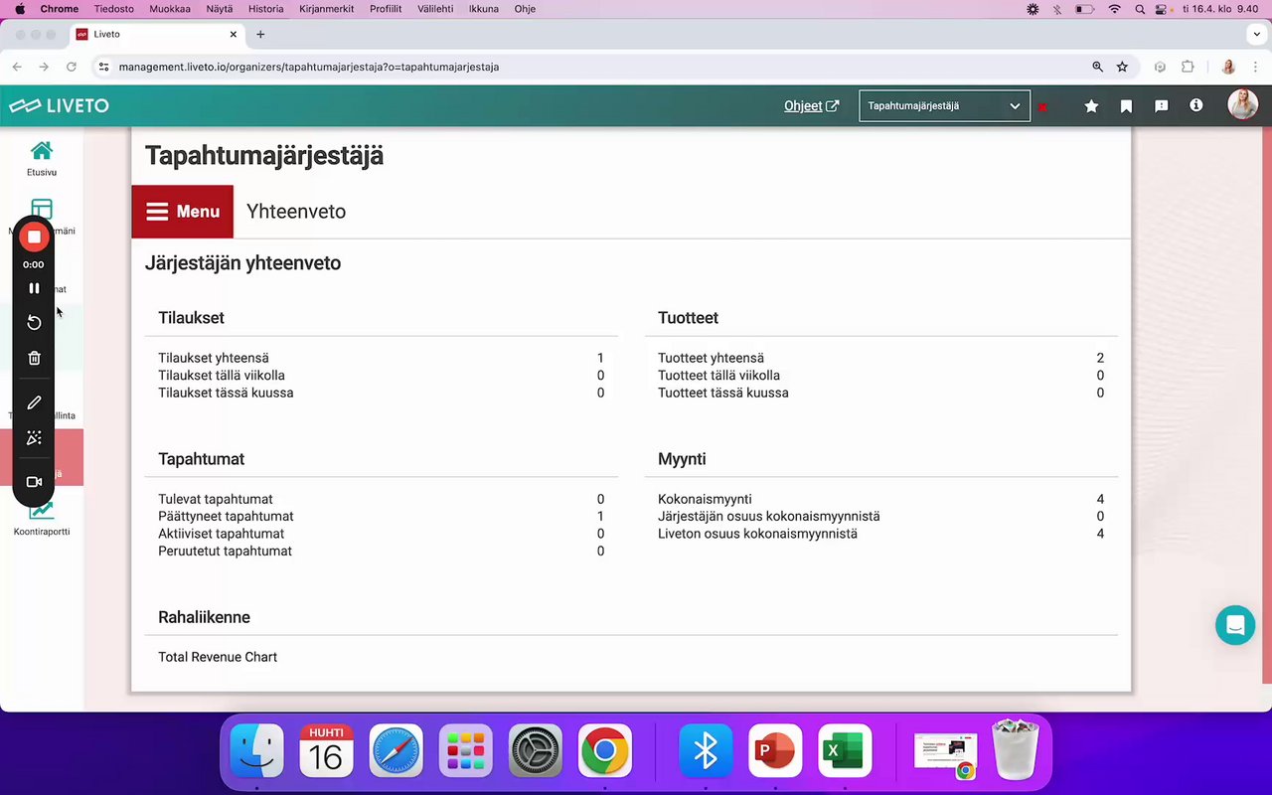Image resolution: width=1272 pixels, height=795 pixels.
Task: Open Safari from the Dock
Action: pyautogui.click(x=396, y=750)
